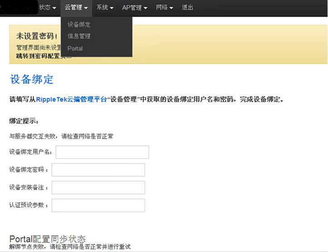Select 设备绑定 from the open menu
Viewport: 328px width, 252px height.
point(79,24)
